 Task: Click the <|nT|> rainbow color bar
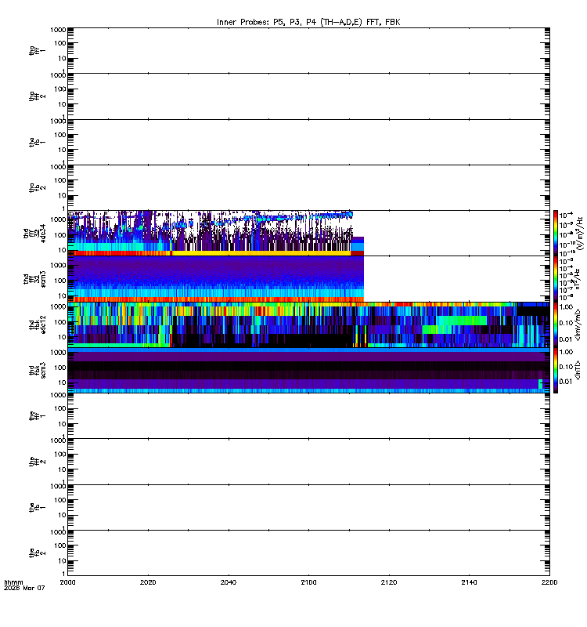(x=556, y=370)
